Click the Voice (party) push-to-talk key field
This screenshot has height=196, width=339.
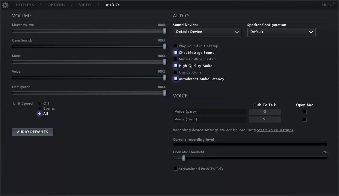click(265, 112)
